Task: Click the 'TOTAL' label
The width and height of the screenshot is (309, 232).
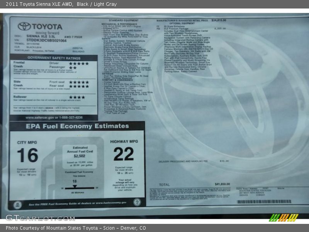Action: (x=164, y=185)
